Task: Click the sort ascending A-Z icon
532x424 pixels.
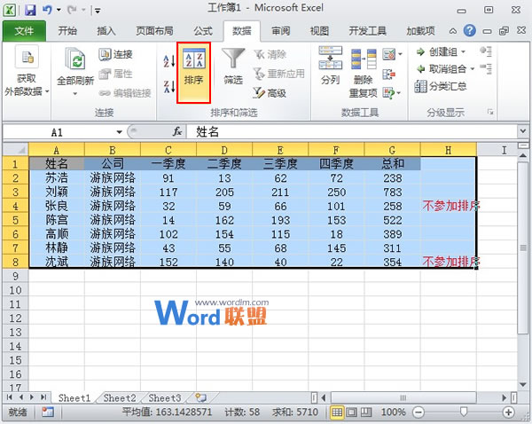Action: pos(168,60)
